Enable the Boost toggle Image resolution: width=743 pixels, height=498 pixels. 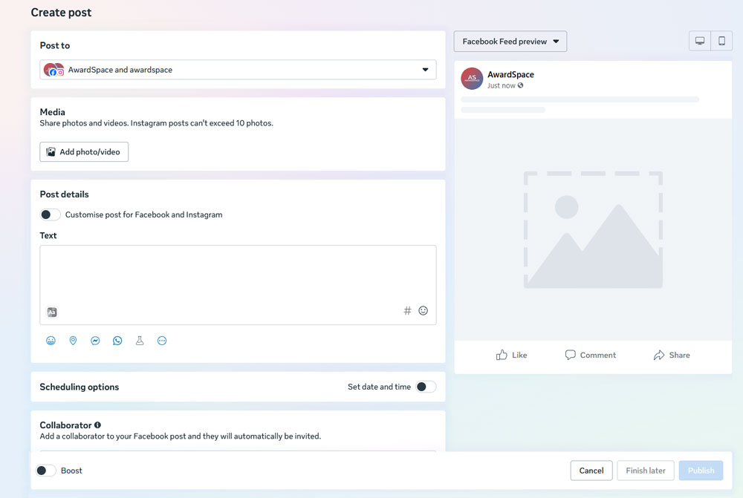coord(45,471)
